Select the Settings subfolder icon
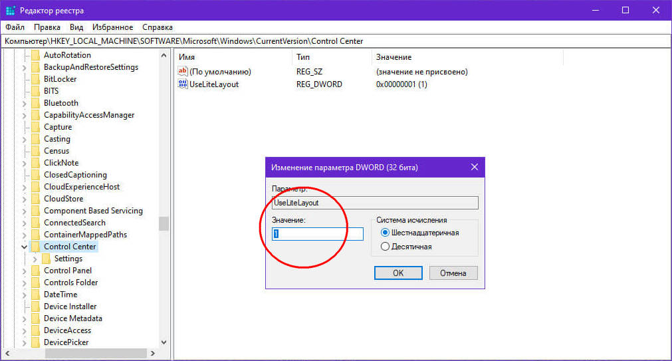The height and width of the screenshot is (361, 672). click(x=47, y=259)
